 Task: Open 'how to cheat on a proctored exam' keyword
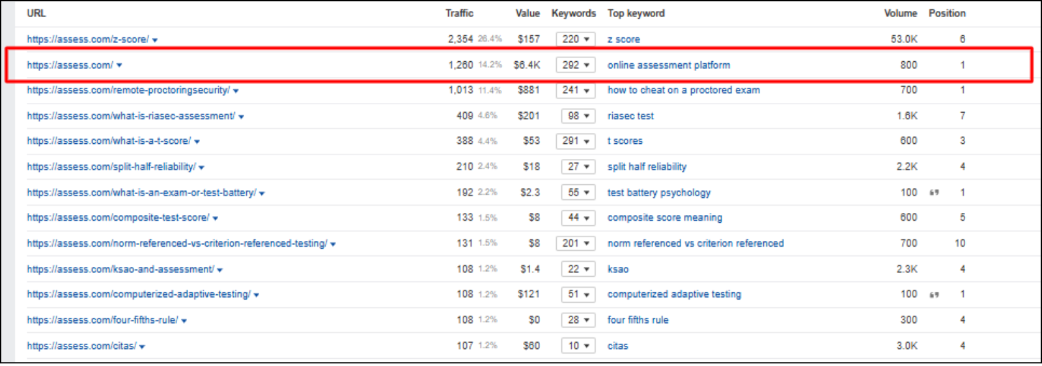pyautogui.click(x=684, y=90)
